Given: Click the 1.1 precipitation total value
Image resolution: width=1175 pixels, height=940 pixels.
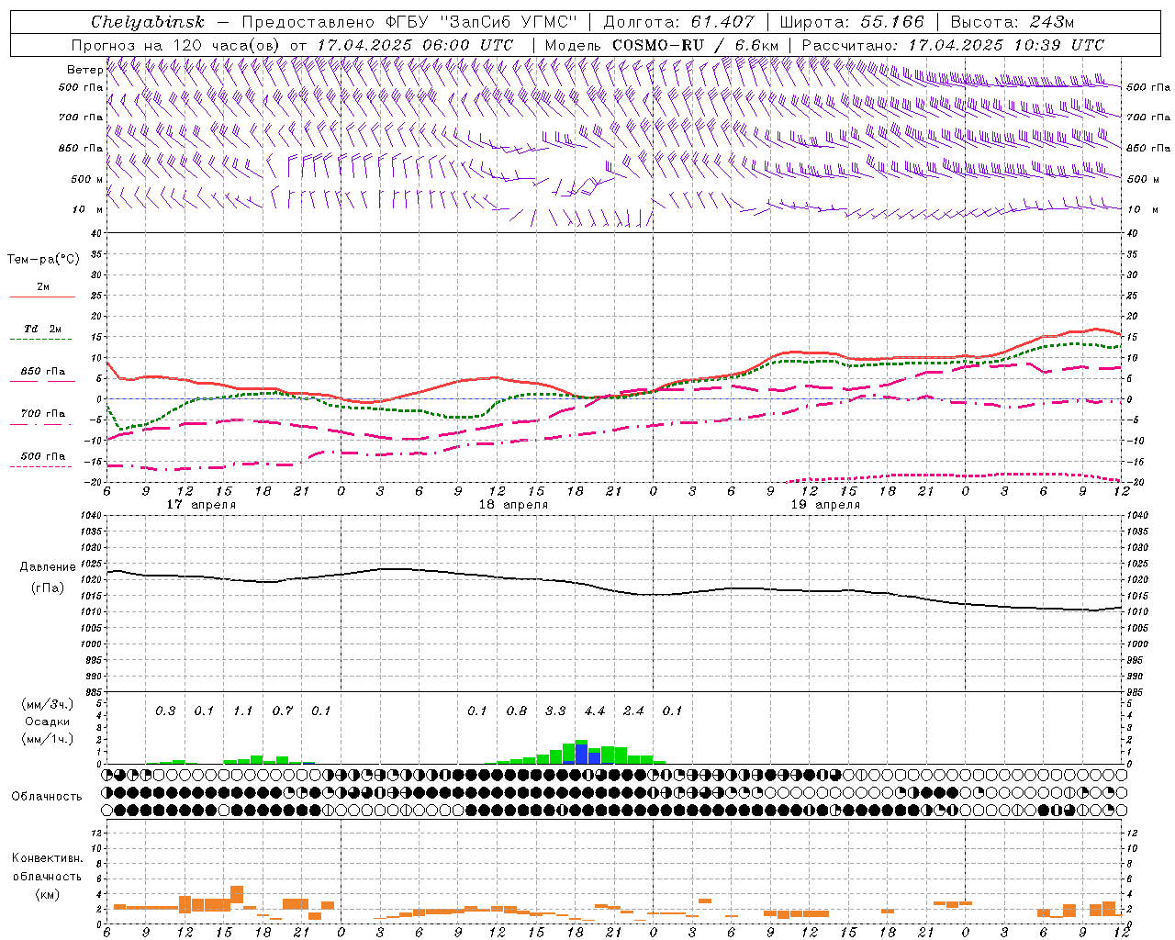Looking at the screenshot, I should pos(243,711).
